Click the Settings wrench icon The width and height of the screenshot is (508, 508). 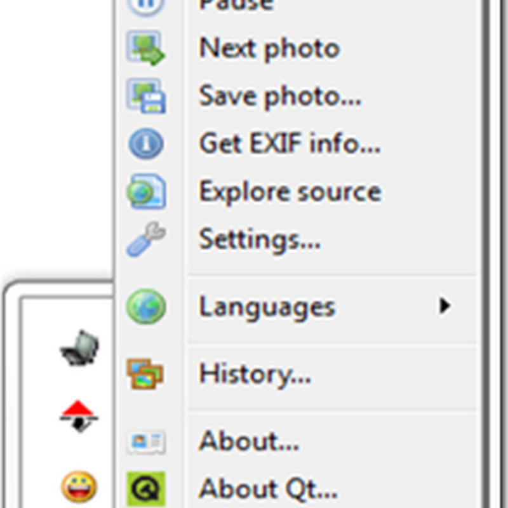pos(146,239)
